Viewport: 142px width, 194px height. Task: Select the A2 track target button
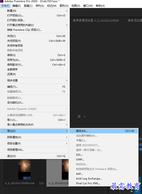(x=137, y=191)
